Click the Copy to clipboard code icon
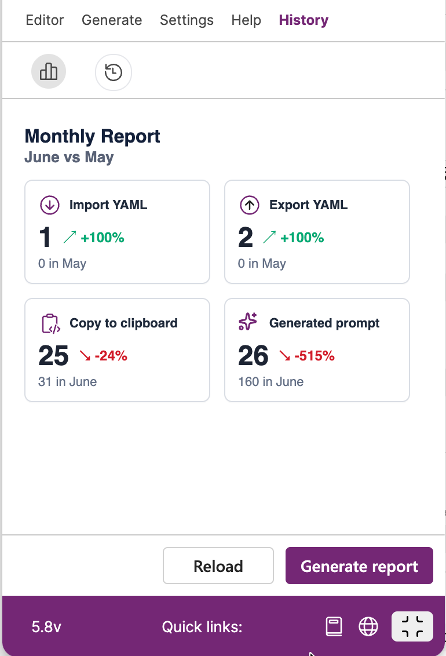 click(x=50, y=323)
